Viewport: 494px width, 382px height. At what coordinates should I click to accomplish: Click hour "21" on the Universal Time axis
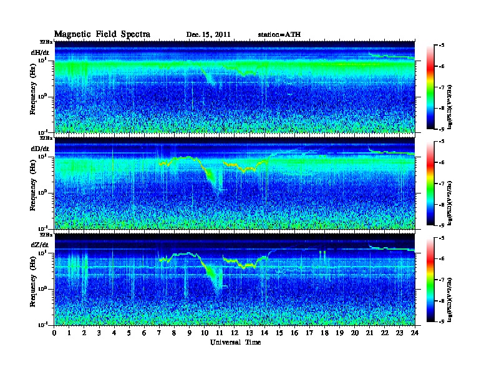point(369,333)
